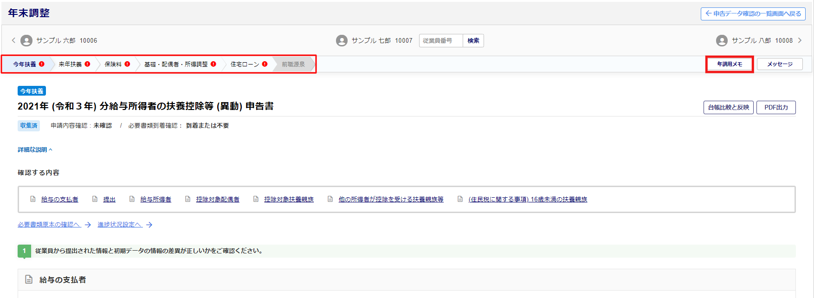
Task: Follow 進捗状況設定へ link
Action: coord(120,225)
